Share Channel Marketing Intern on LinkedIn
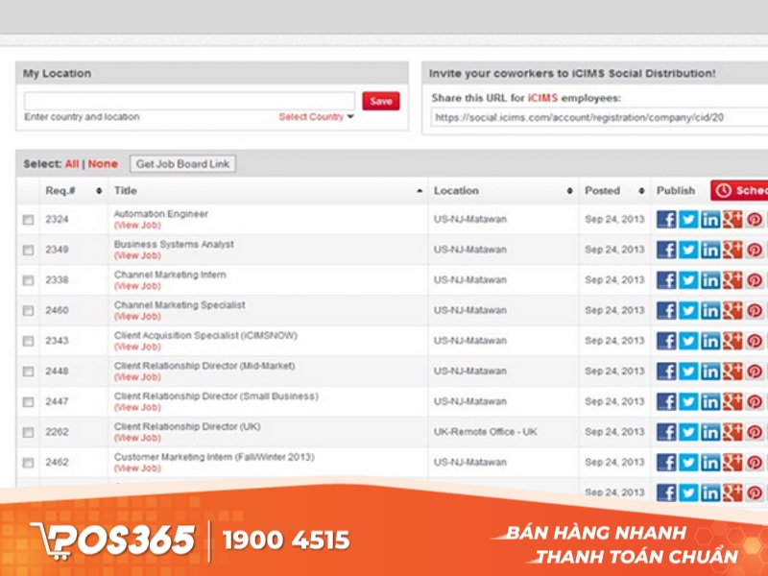 click(x=710, y=280)
